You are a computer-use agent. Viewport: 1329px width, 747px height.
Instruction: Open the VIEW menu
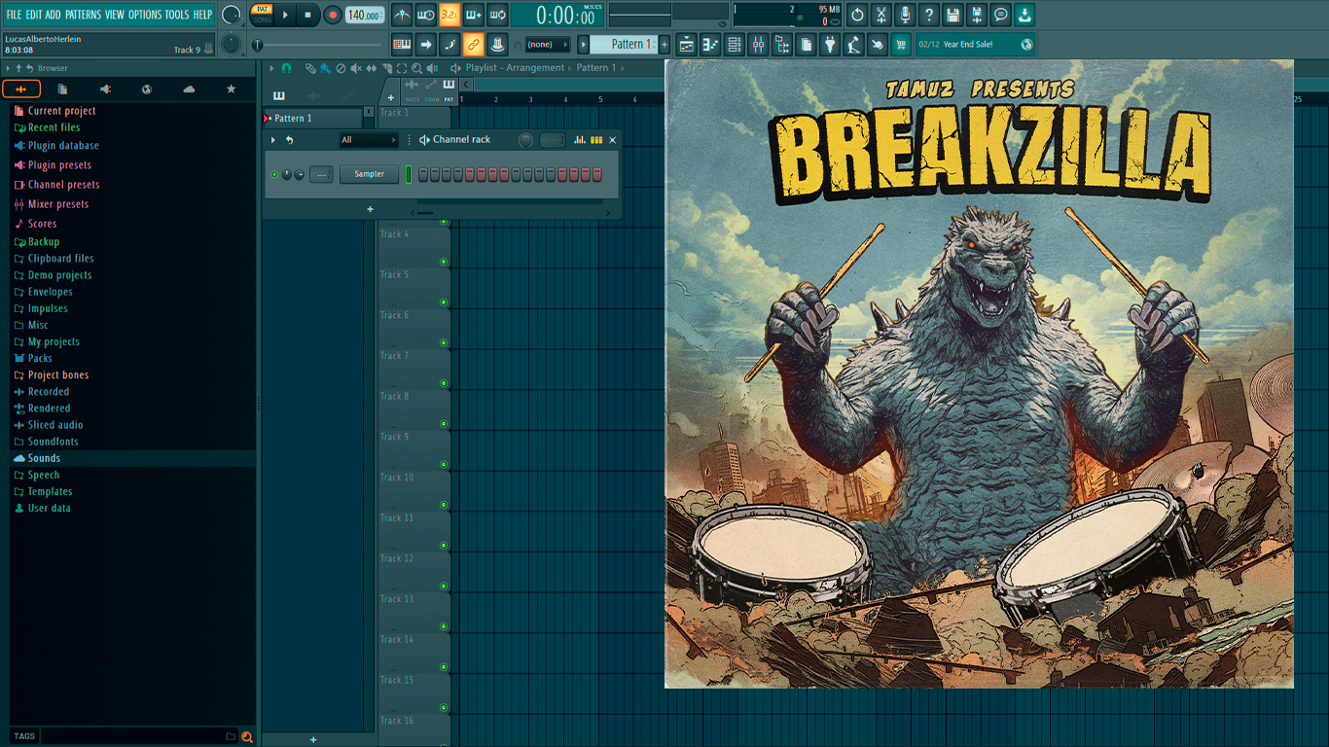115,15
